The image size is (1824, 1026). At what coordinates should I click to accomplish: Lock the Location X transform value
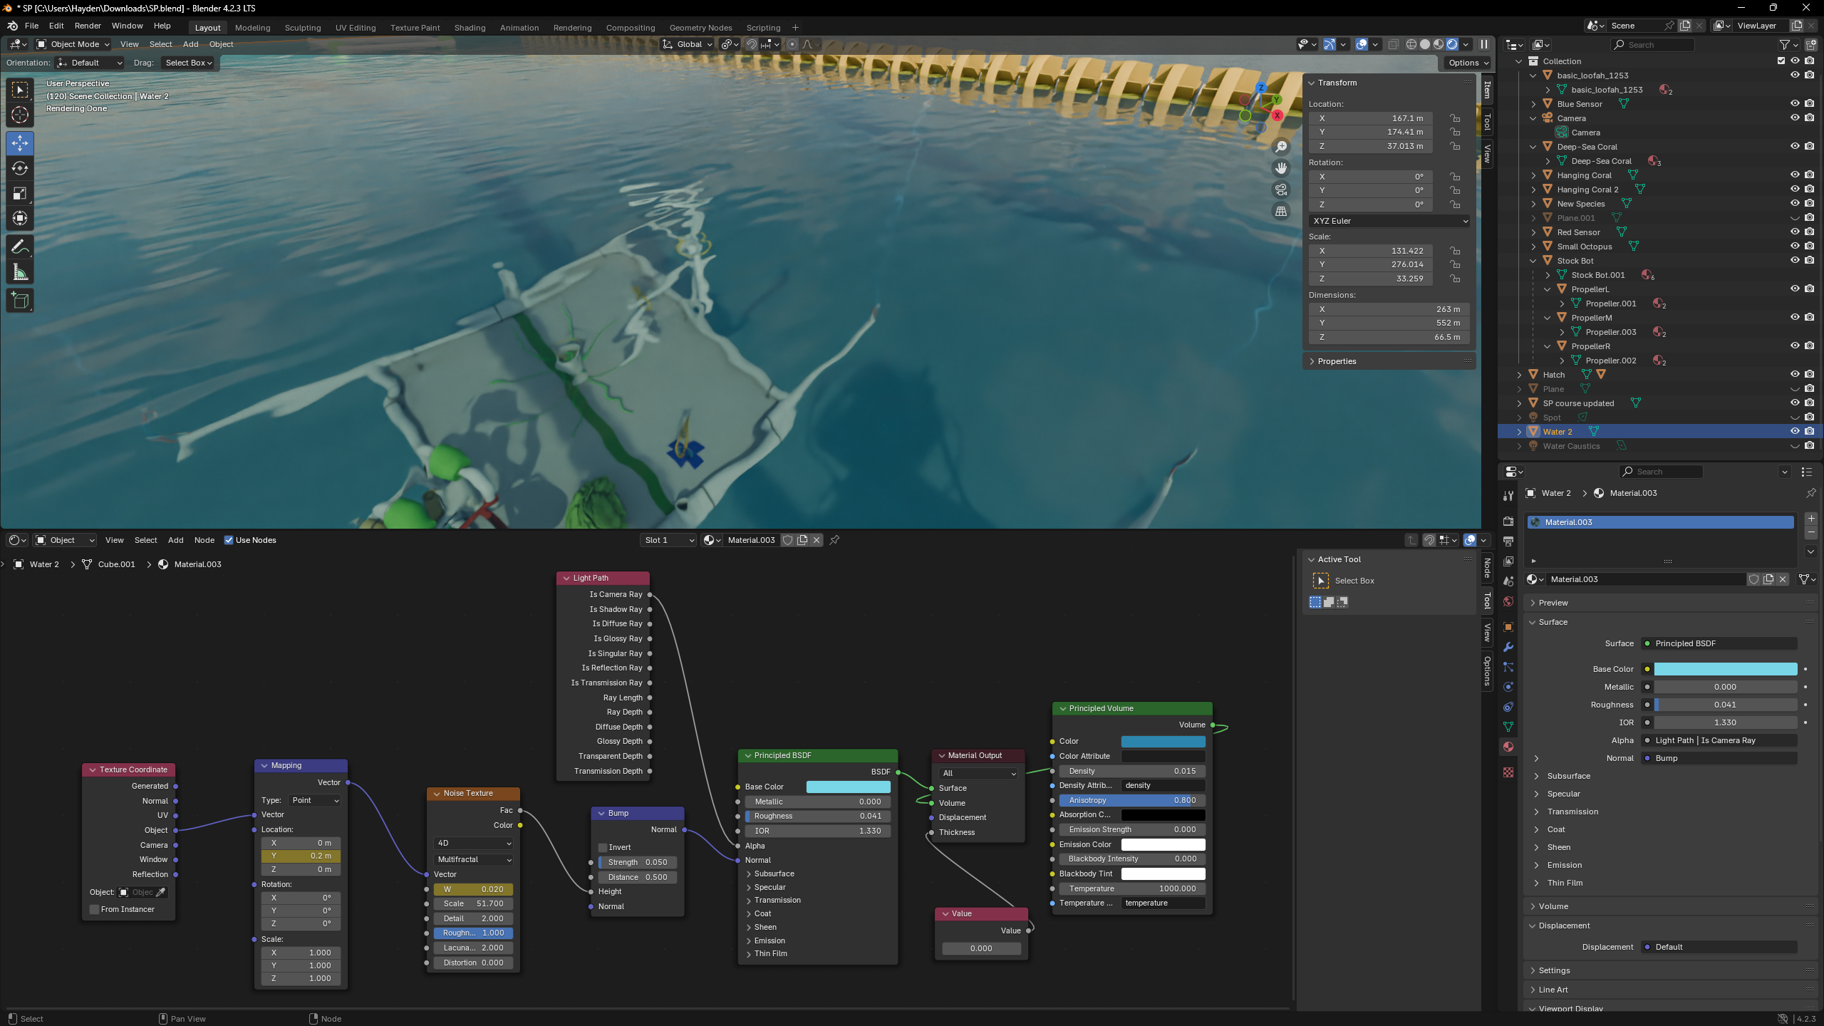coord(1455,118)
